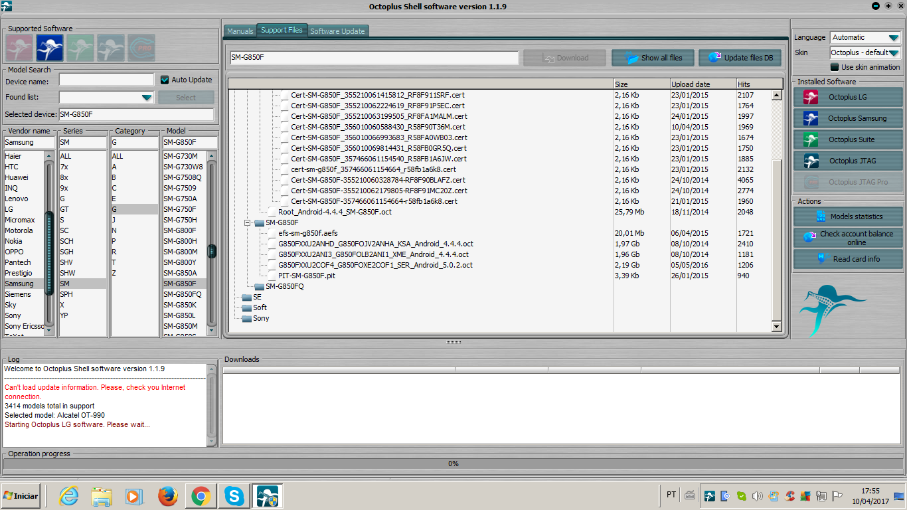Viewport: 907px width, 510px height.
Task: Open the Start menu Iniciar button
Action: click(21, 496)
